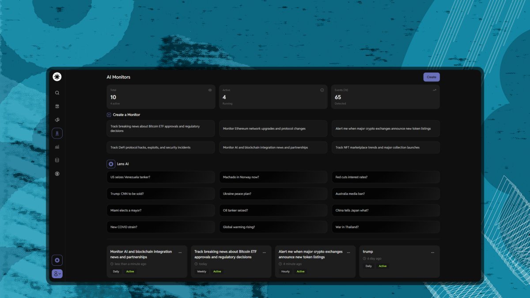Click the Lens AI badge icon heading

point(111,164)
